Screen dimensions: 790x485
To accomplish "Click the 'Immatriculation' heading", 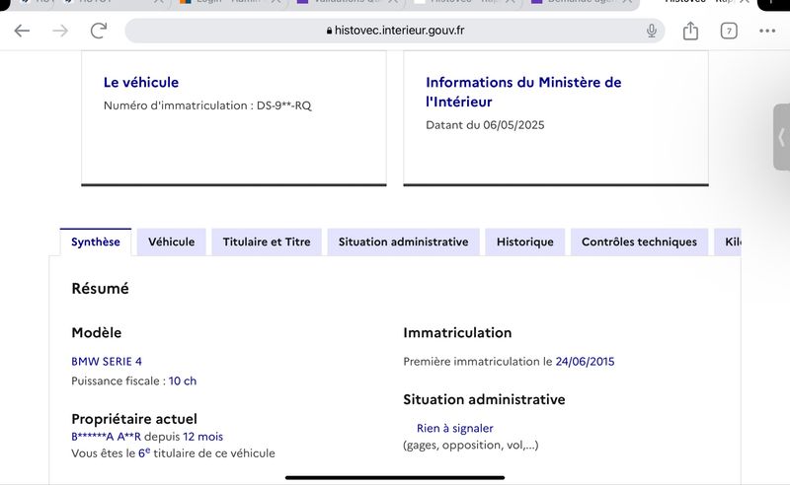I will (457, 333).
